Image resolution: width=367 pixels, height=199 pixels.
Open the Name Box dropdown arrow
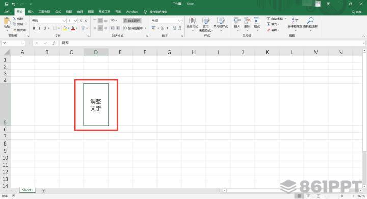(x=23, y=43)
